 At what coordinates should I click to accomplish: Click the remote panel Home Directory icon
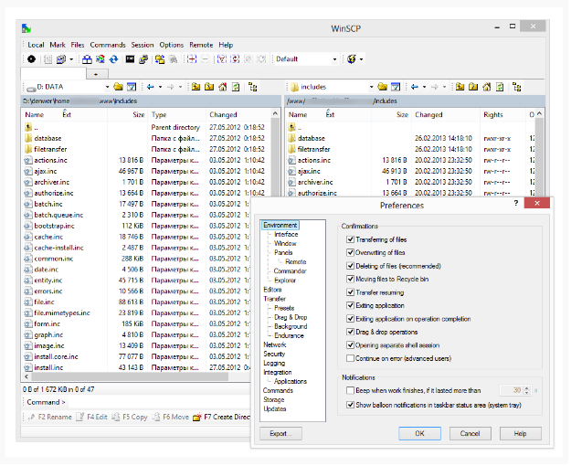pos(487,87)
